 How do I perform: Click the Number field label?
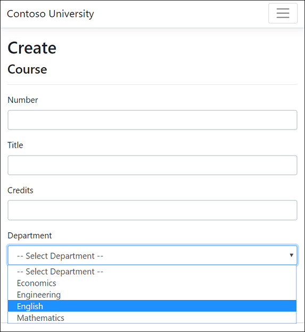click(23, 100)
